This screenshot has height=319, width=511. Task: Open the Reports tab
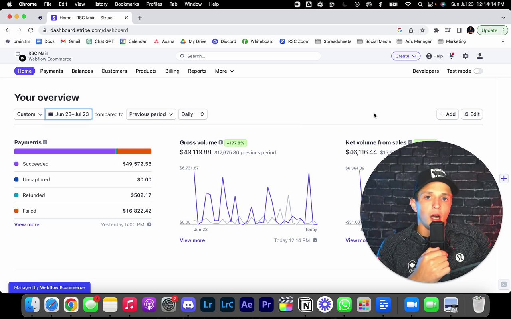[197, 71]
